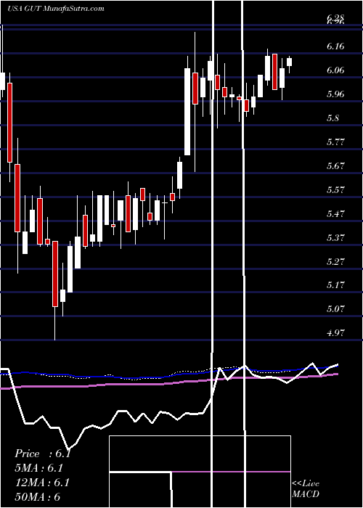Image resolution: width=363 pixels, height=508 pixels.
Task: Click the 5.17 price axis label
Action: [x=335, y=285]
